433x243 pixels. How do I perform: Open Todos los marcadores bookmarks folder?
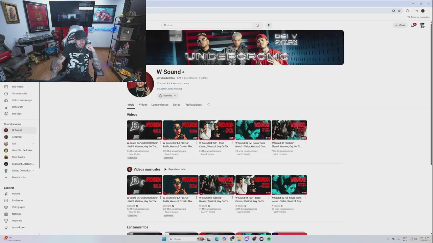(x=418, y=17)
